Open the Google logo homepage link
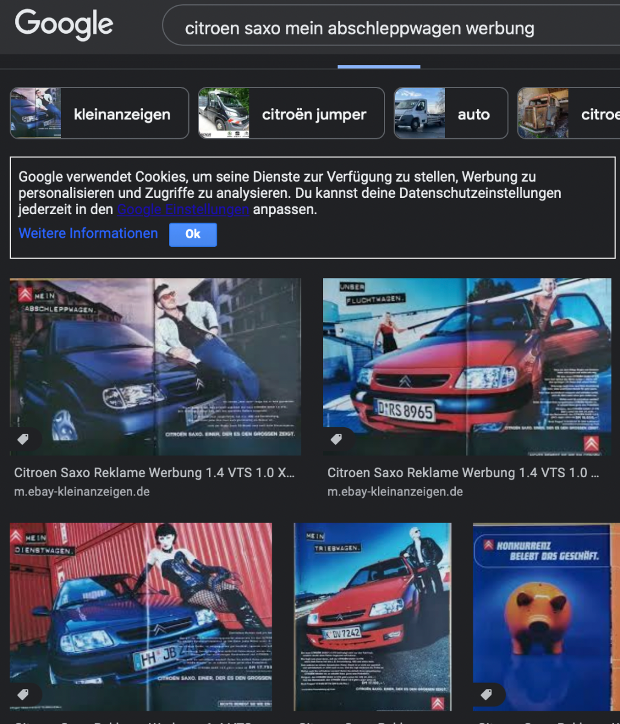The height and width of the screenshot is (724, 620). point(64,24)
